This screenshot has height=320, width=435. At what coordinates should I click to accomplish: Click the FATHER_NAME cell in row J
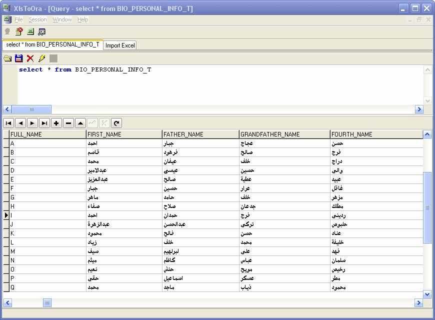200,224
